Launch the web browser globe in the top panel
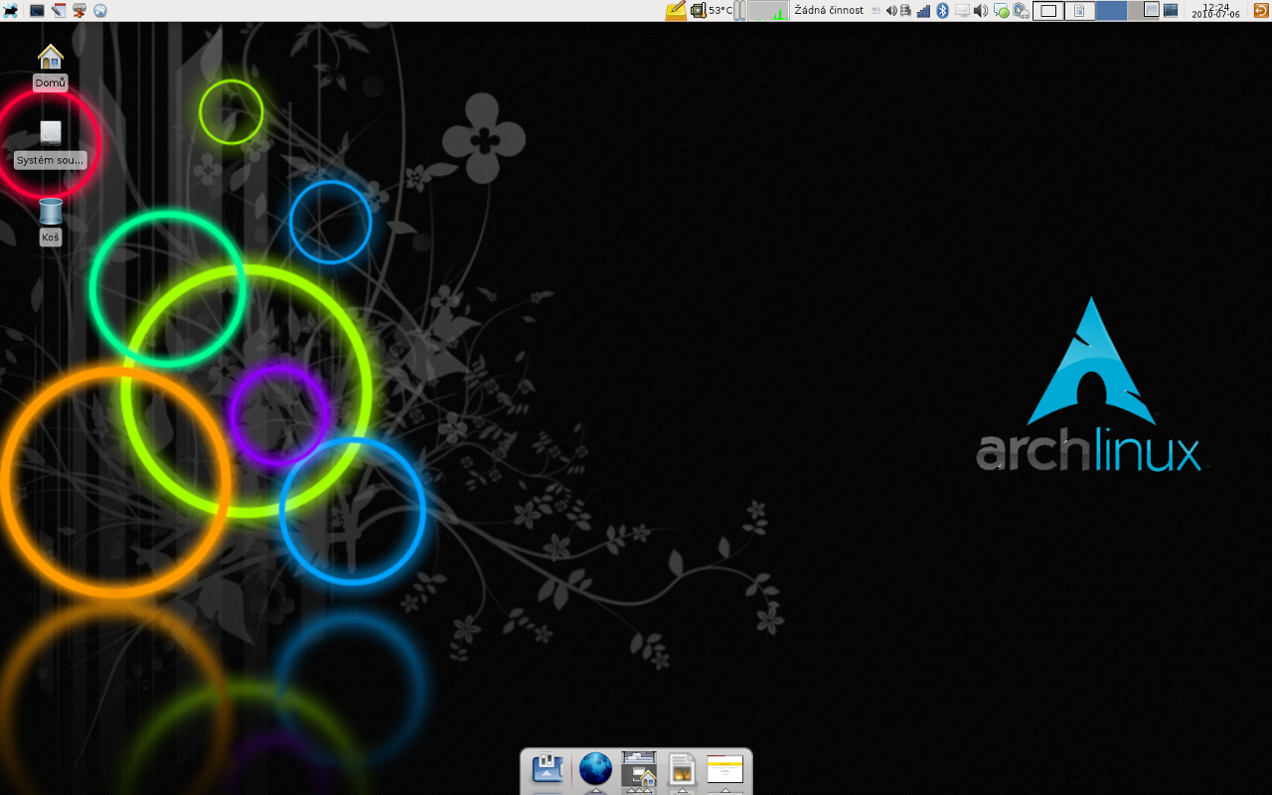This screenshot has height=795, width=1272. tap(100, 10)
